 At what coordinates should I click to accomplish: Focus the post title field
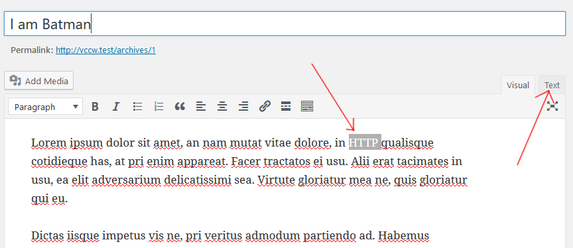pos(285,24)
